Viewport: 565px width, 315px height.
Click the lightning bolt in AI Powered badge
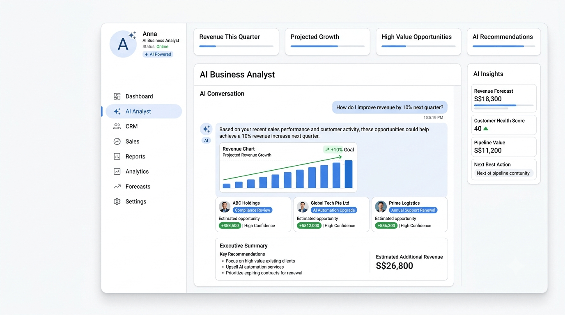(147, 54)
